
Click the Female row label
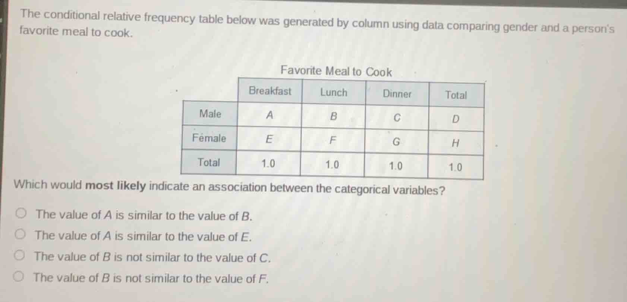point(209,139)
